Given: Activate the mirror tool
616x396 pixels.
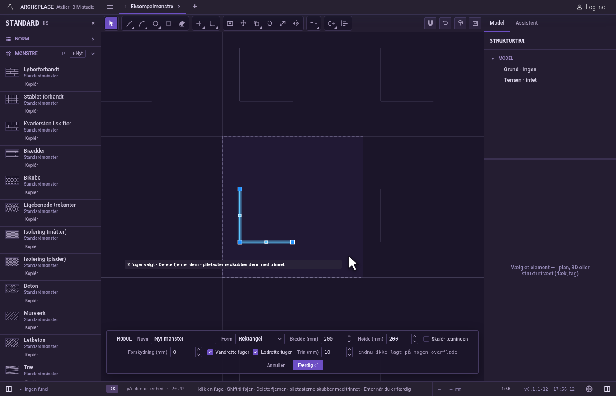Looking at the screenshot, I should pyautogui.click(x=296, y=23).
